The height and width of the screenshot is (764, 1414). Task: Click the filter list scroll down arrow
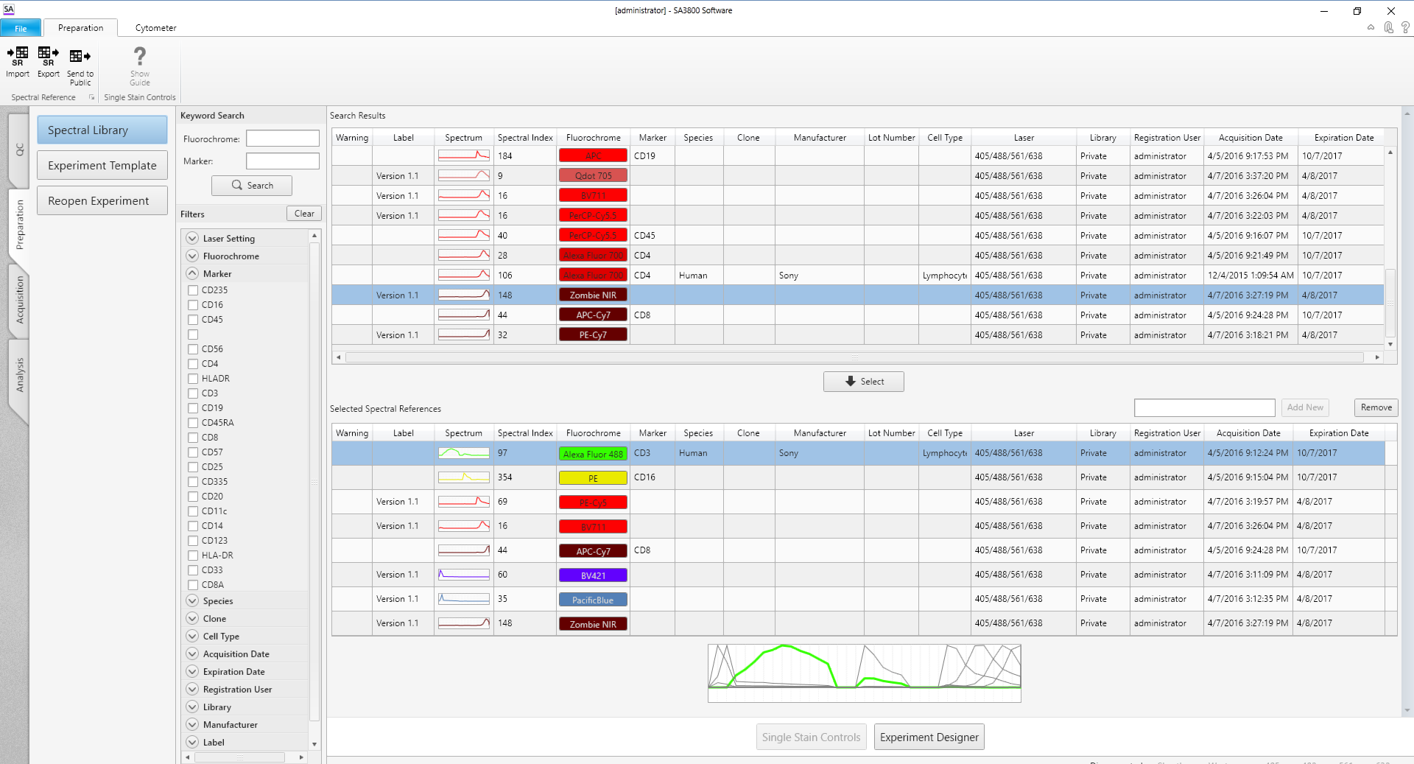[314, 744]
